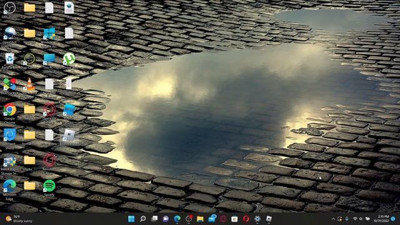
Task: Open the clock showing 2:10 PM
Action: click(x=381, y=219)
